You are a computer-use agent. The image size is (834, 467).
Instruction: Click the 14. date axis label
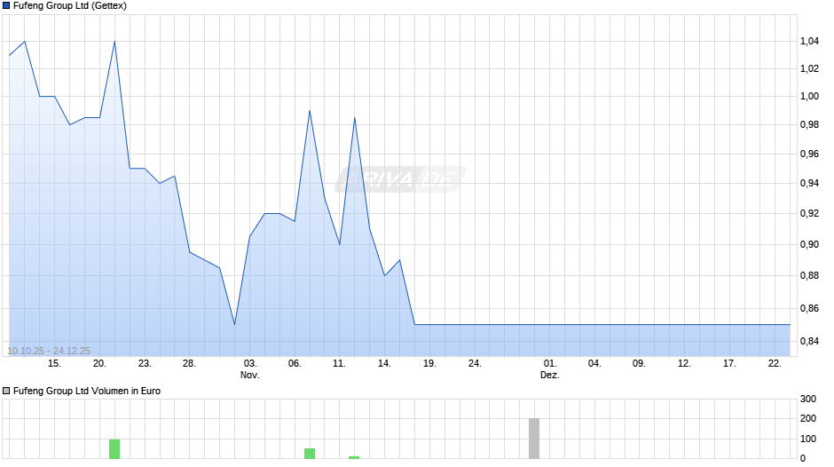(x=384, y=364)
